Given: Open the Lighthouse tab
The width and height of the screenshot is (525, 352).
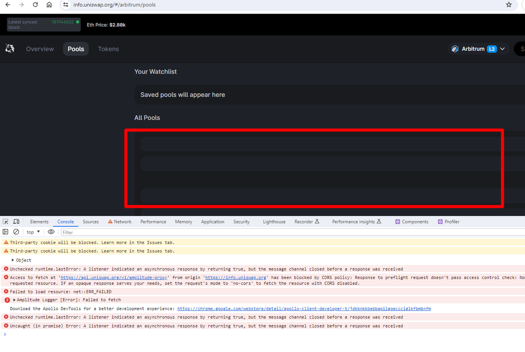Looking at the screenshot, I should (274, 222).
